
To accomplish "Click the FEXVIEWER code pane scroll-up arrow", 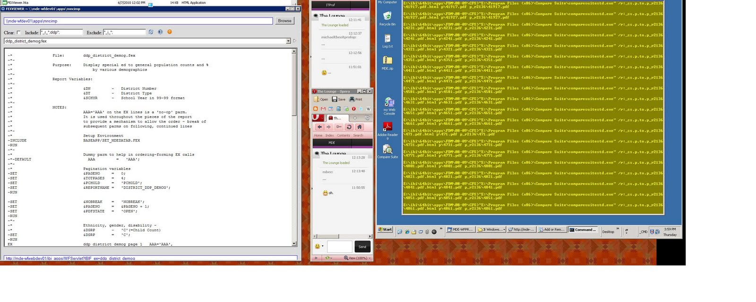I will pyautogui.click(x=294, y=51).
